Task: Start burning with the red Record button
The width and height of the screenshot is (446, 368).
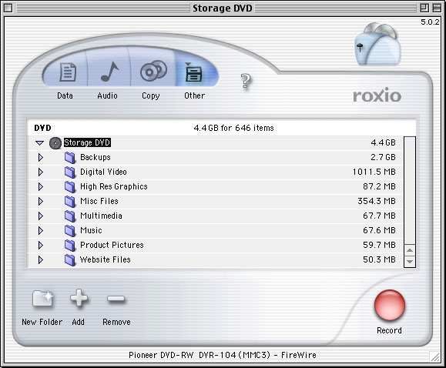Action: (x=390, y=305)
